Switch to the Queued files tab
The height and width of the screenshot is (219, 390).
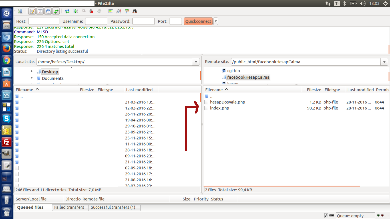tap(33, 207)
